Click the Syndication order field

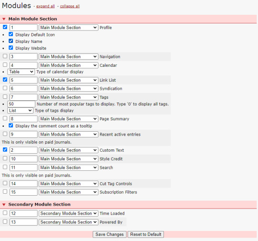pyautogui.click(x=23, y=89)
